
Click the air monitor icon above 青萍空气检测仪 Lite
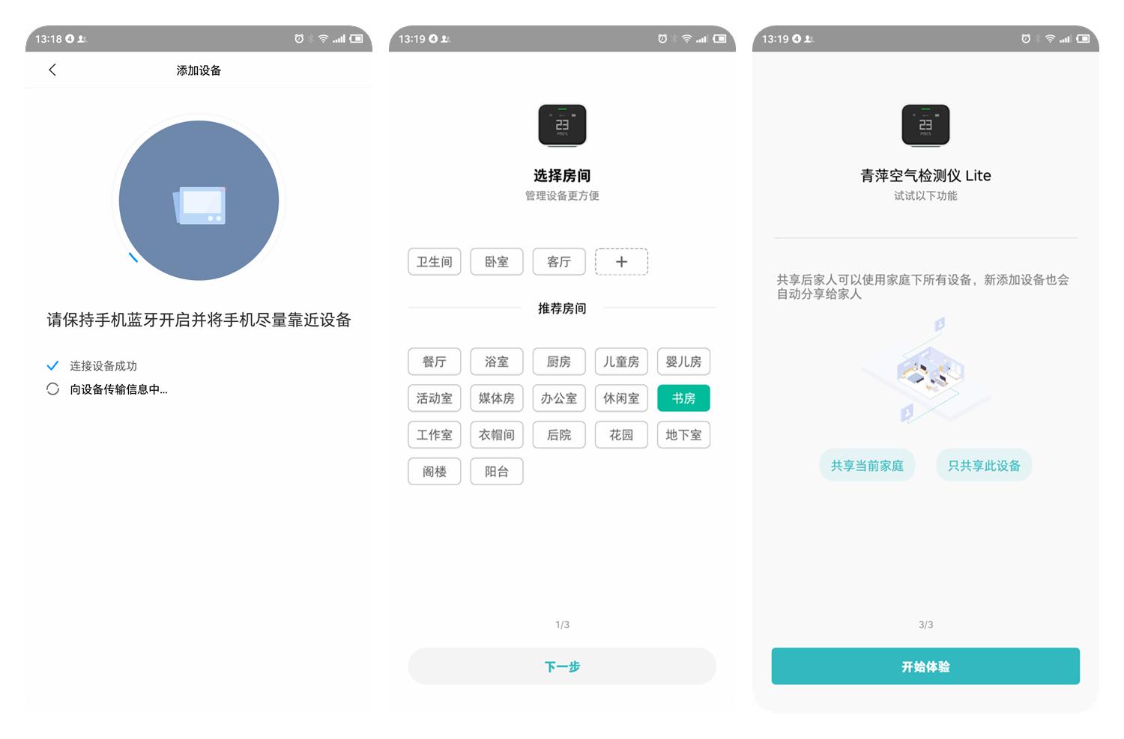click(925, 125)
